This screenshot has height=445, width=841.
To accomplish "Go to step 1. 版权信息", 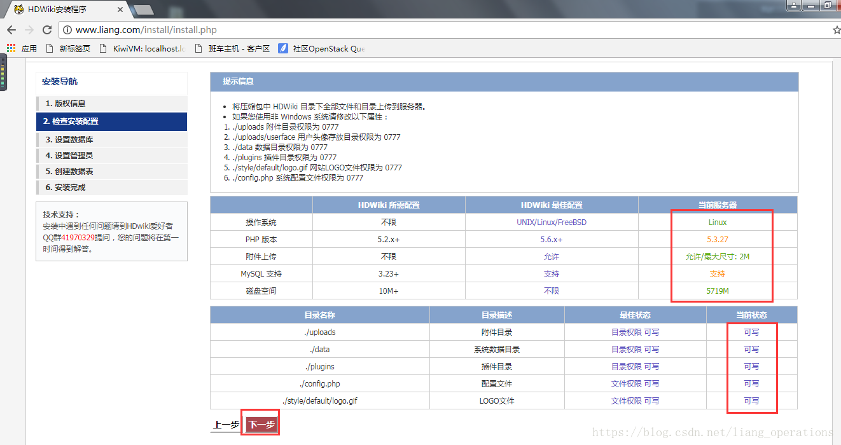I will tap(111, 104).
